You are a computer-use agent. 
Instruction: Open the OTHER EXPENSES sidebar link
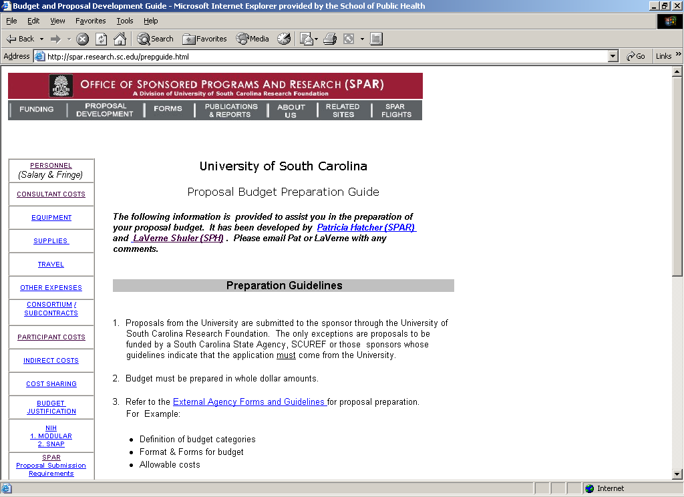(x=51, y=287)
